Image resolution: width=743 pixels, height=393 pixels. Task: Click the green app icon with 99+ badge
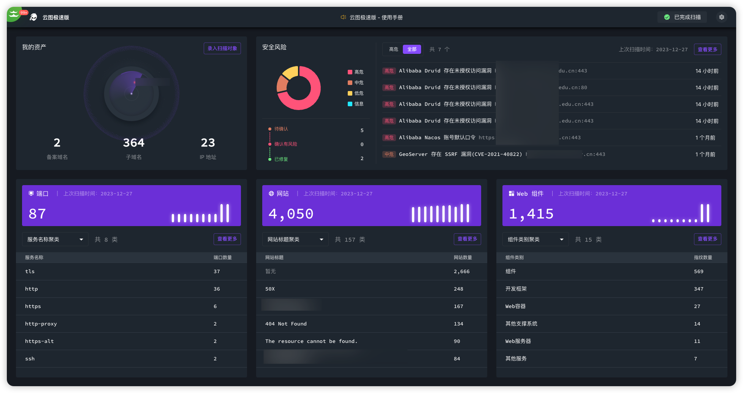14,14
